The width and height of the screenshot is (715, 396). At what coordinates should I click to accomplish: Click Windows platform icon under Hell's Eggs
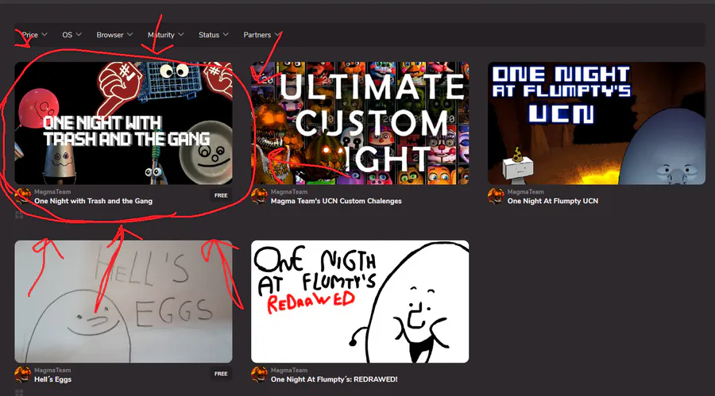[x=19, y=392]
